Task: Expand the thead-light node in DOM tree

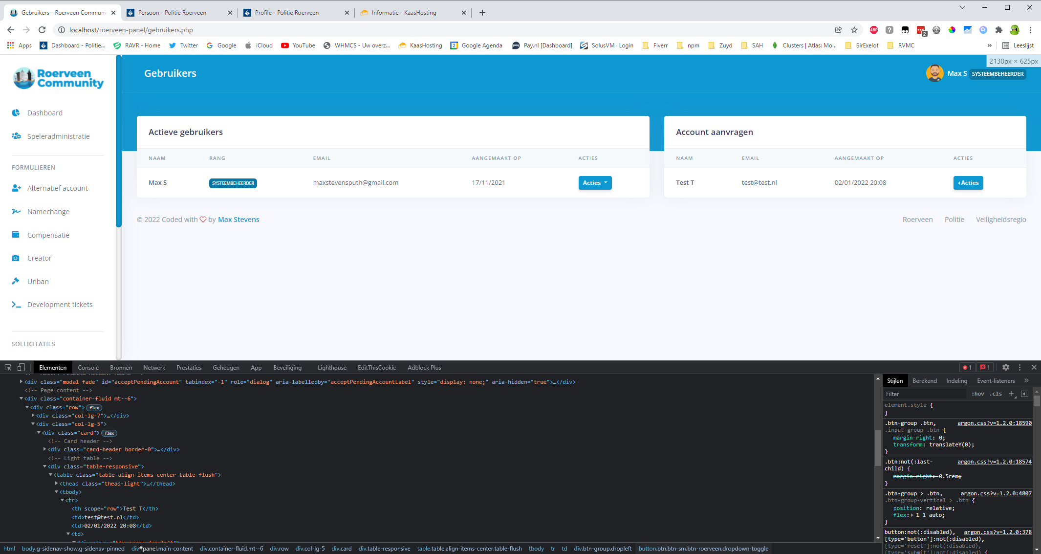Action: coord(57,484)
